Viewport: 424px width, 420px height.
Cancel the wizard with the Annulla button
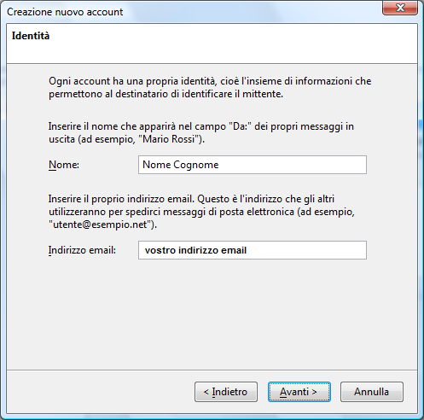372,392
